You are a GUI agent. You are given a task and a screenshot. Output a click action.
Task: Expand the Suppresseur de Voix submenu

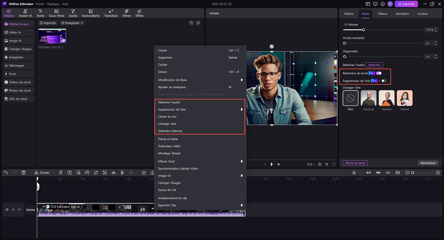point(200,109)
